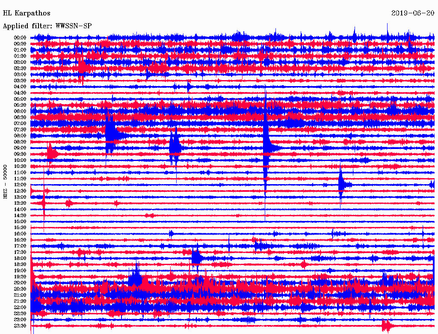Select the 06:00 time label

[x=20, y=111]
